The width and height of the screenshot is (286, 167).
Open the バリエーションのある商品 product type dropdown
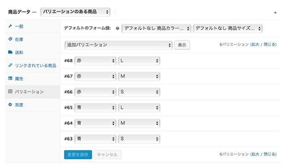(75, 12)
